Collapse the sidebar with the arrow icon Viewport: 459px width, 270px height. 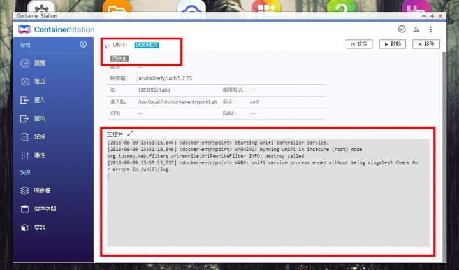[x=83, y=44]
